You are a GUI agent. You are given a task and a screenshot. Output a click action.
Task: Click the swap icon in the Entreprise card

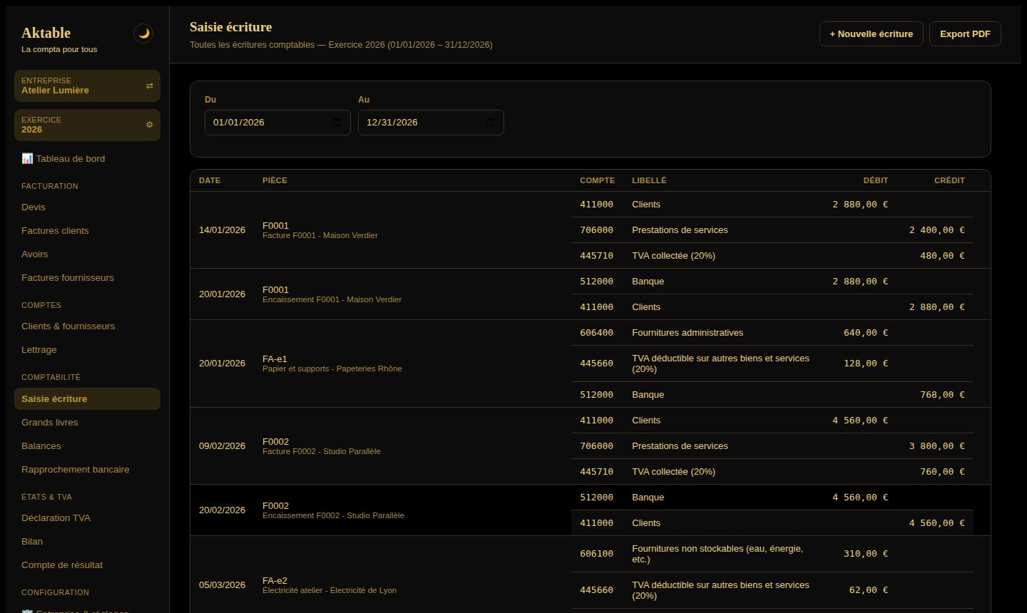click(x=149, y=86)
